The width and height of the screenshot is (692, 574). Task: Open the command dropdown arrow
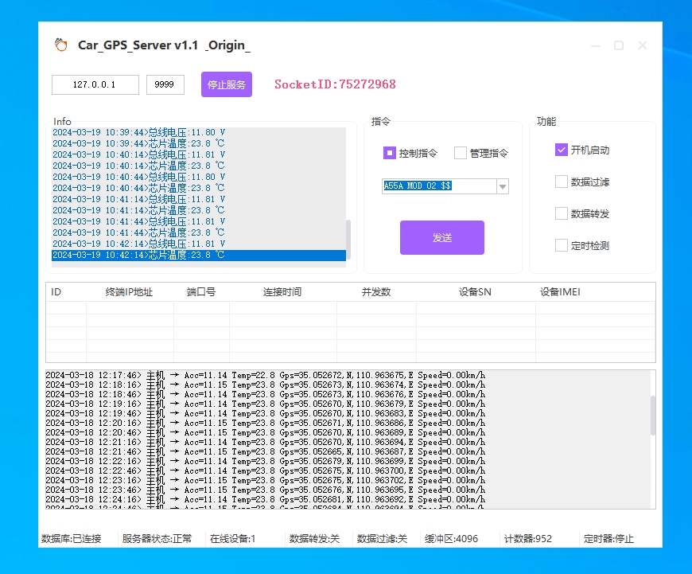tap(502, 186)
